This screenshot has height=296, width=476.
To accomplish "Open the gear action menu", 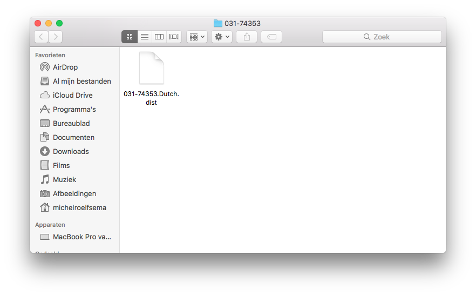I will coord(222,37).
